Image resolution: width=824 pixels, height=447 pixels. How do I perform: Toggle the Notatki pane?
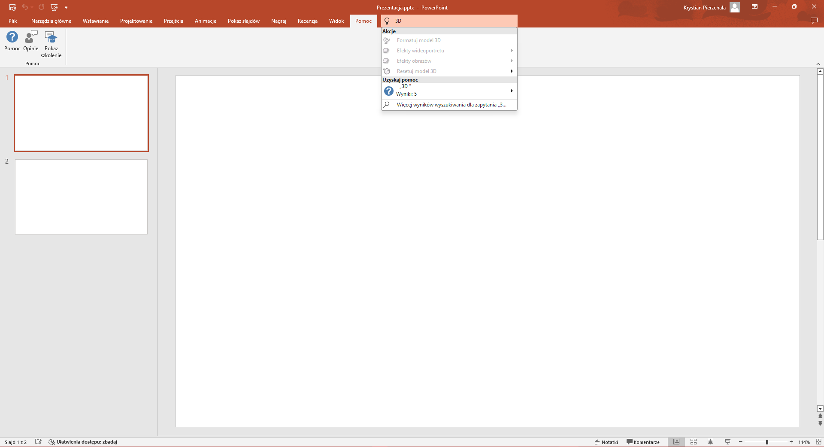[606, 442]
